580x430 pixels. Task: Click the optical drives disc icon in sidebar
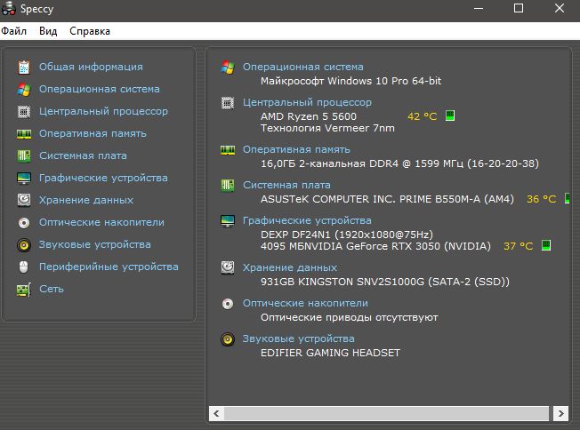24,223
